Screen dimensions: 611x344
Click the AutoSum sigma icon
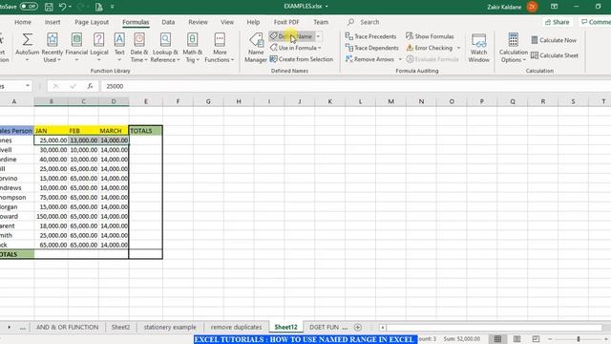pyautogui.click(x=28, y=40)
